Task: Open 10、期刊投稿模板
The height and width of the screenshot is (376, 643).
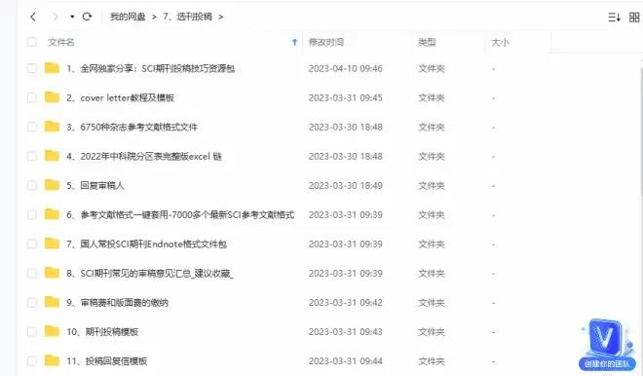Action: (x=102, y=332)
